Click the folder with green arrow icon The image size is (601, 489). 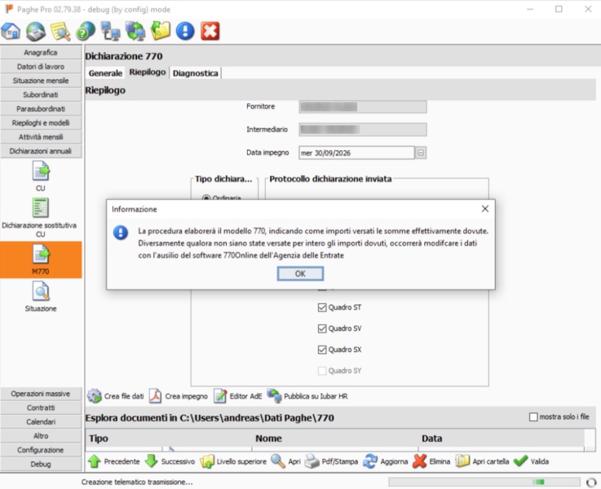click(x=160, y=31)
